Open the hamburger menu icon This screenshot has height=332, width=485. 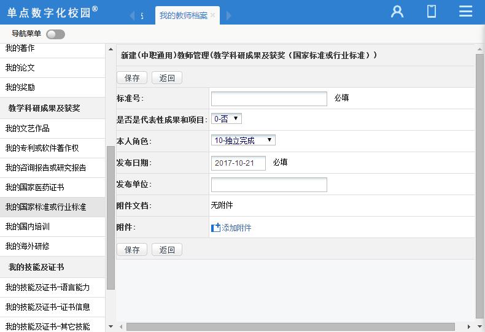click(465, 12)
